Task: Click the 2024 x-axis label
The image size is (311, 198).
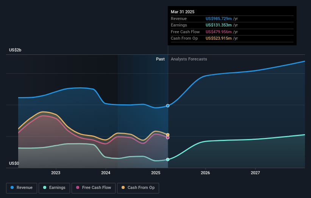Action: [x=106, y=173]
